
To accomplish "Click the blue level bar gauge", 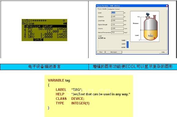I will [128, 44].
